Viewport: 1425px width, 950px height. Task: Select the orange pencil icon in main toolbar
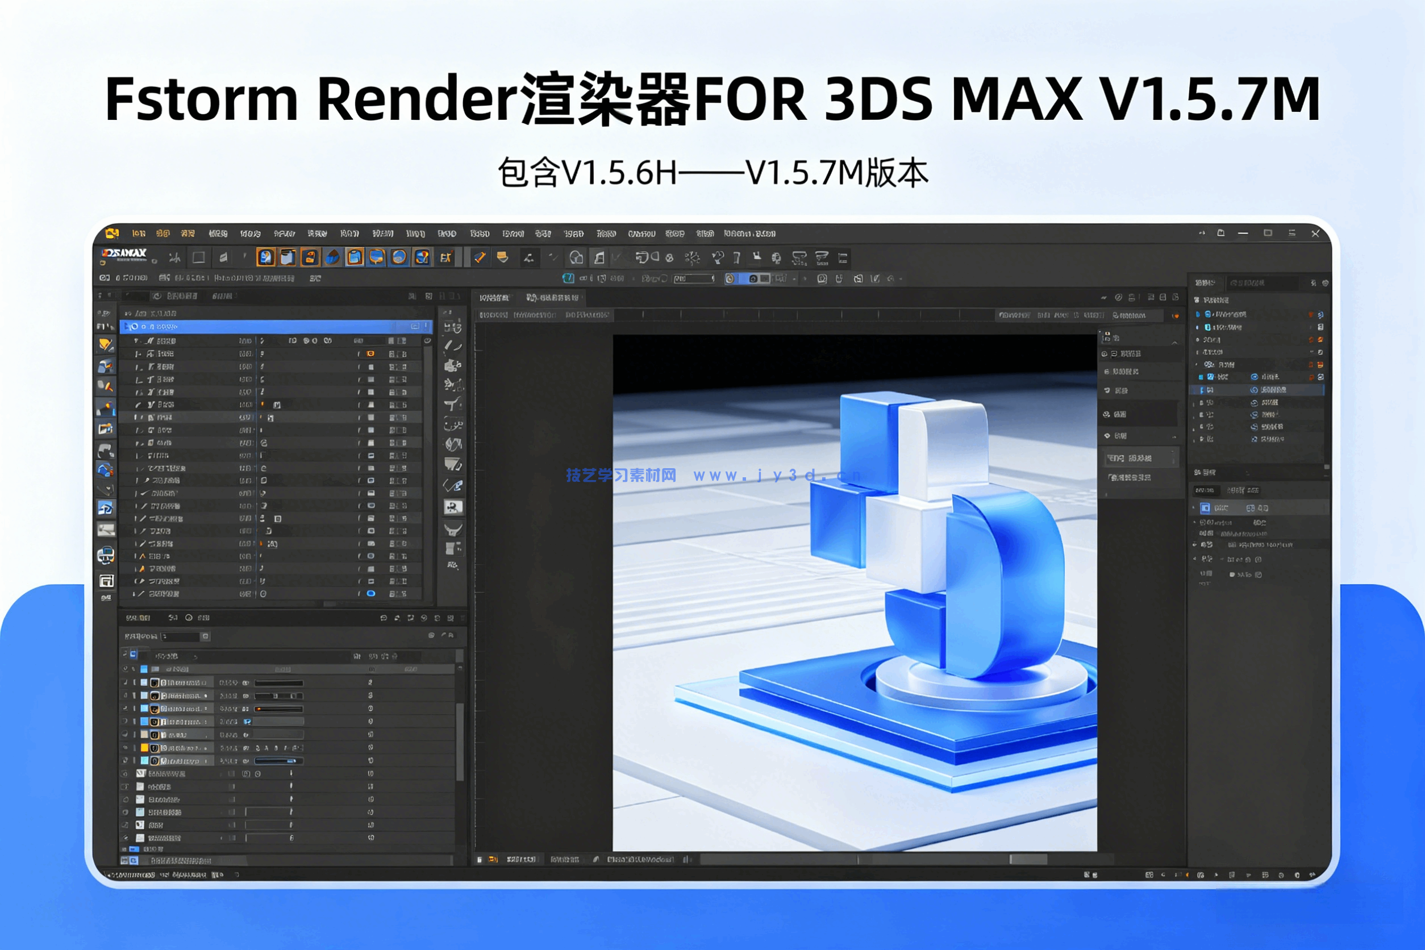point(479,257)
